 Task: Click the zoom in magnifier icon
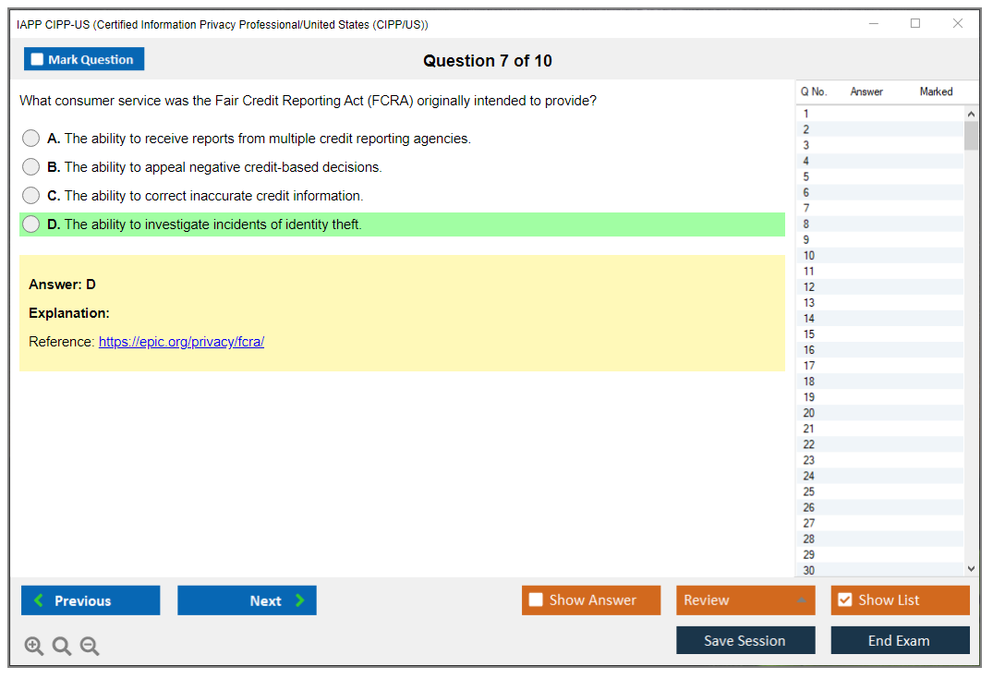[x=34, y=647]
